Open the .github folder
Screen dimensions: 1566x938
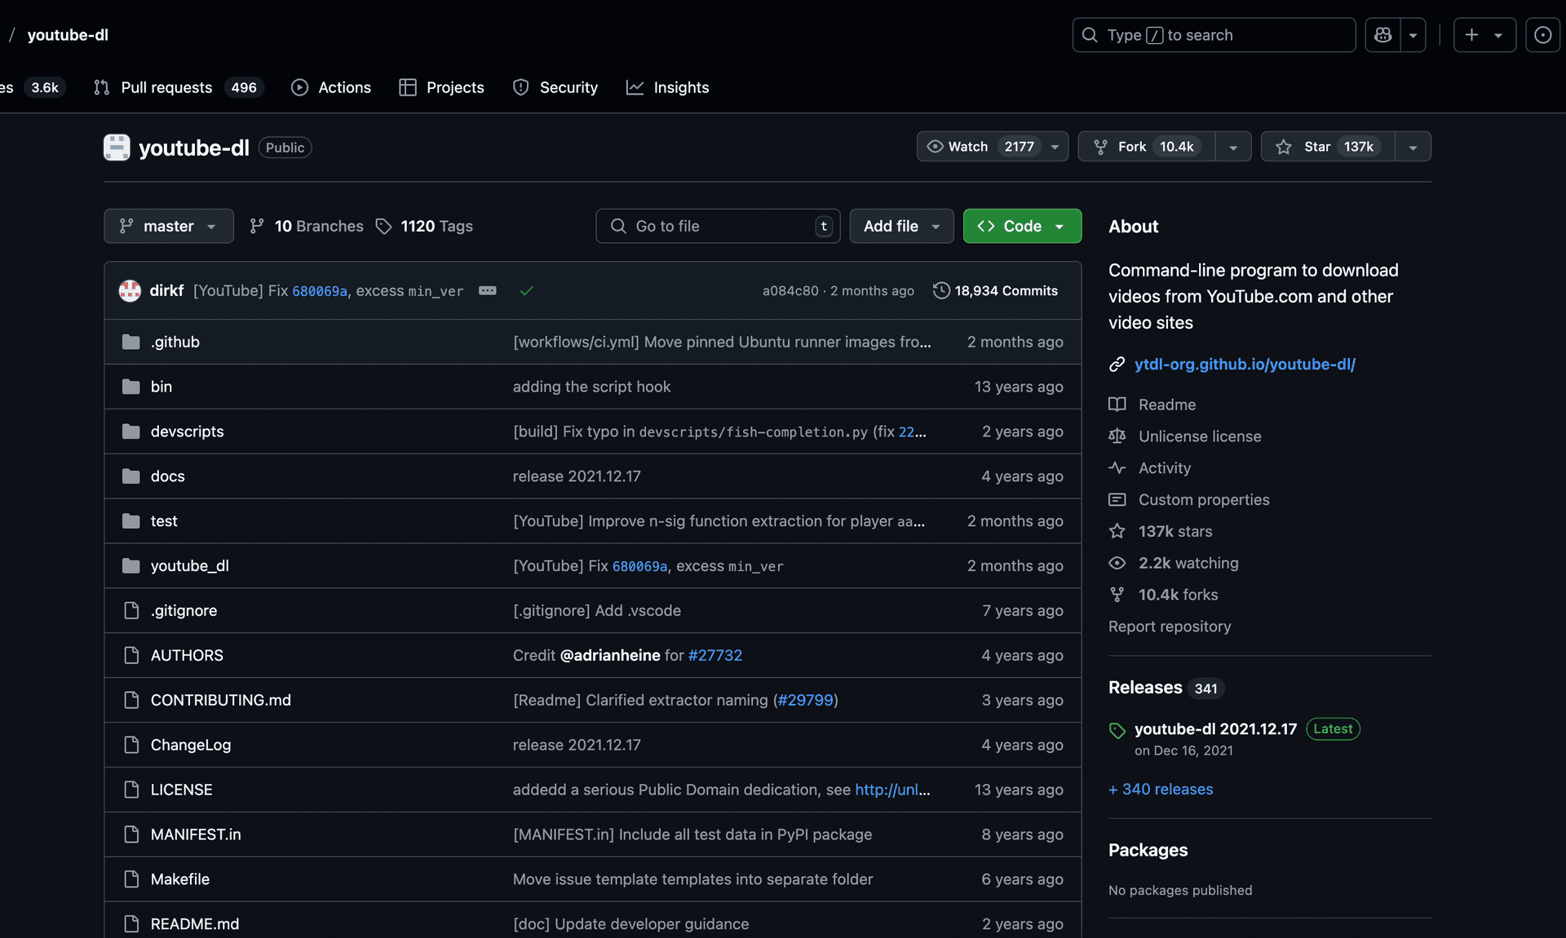tap(175, 342)
